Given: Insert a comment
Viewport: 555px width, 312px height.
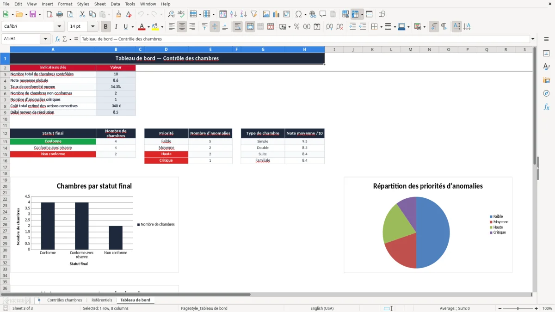Looking at the screenshot, I should click(x=323, y=14).
